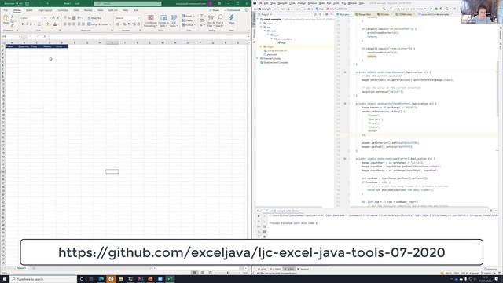Expand the target folder in IntelliJ project tree
503x283 pixels.
[x=261, y=47]
